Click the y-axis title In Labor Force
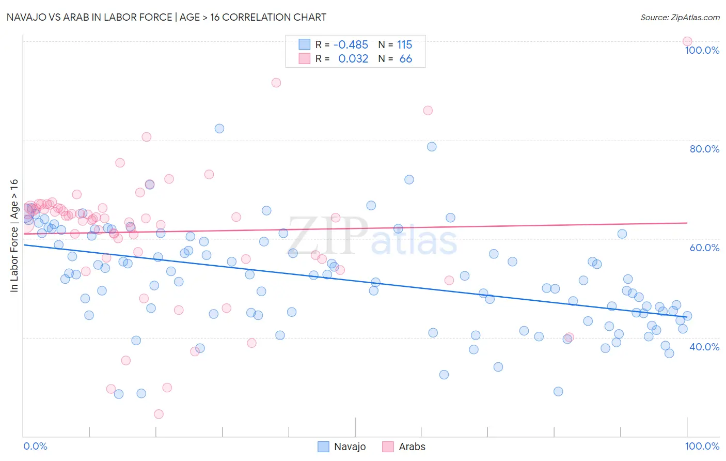 pos(14,236)
